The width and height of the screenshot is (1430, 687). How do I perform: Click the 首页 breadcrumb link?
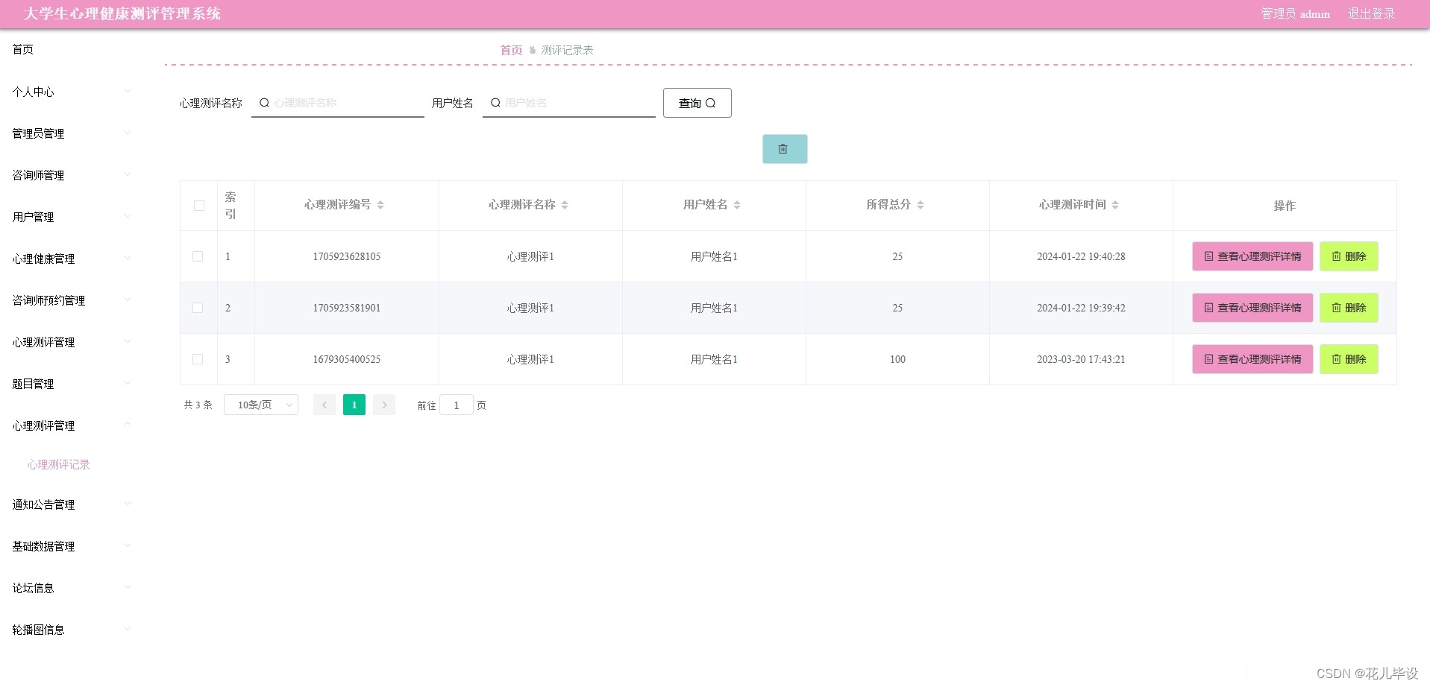[511, 50]
